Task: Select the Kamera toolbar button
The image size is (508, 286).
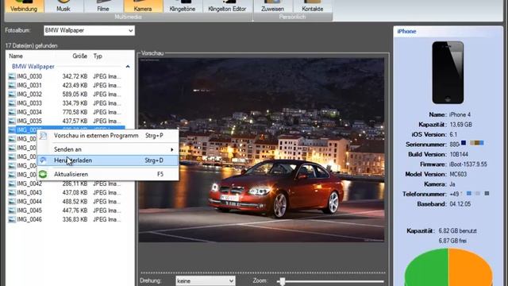Action: [x=143, y=6]
